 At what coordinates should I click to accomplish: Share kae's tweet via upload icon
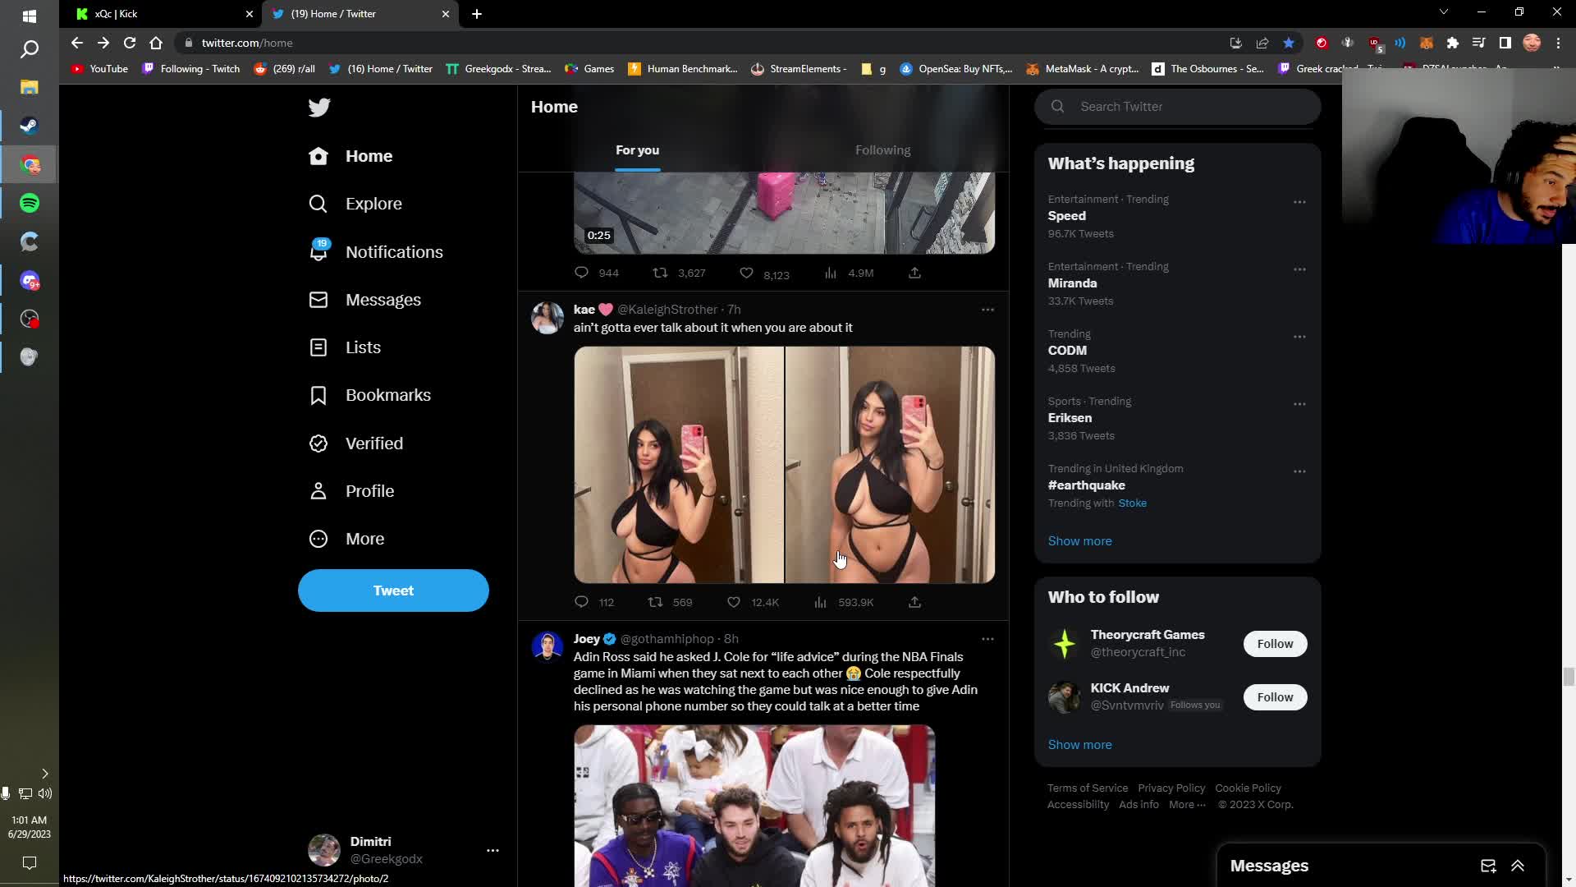[x=914, y=602]
